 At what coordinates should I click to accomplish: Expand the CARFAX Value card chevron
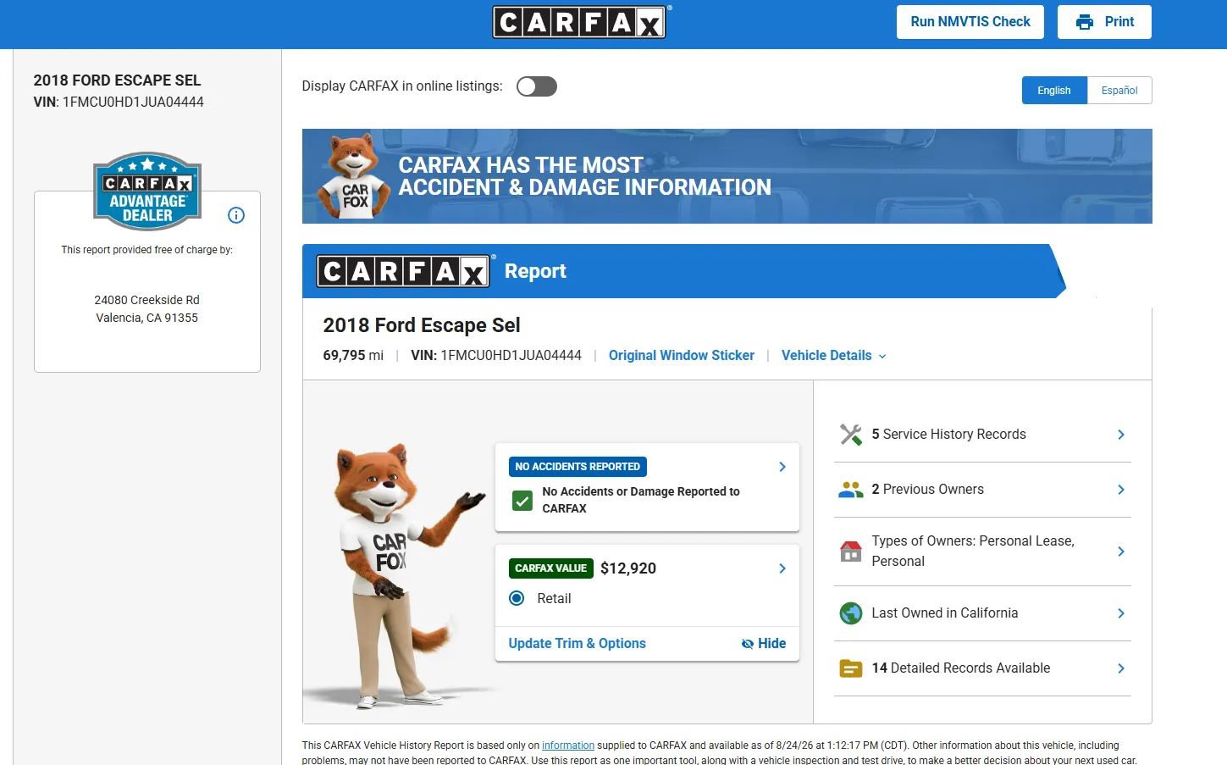tap(782, 568)
